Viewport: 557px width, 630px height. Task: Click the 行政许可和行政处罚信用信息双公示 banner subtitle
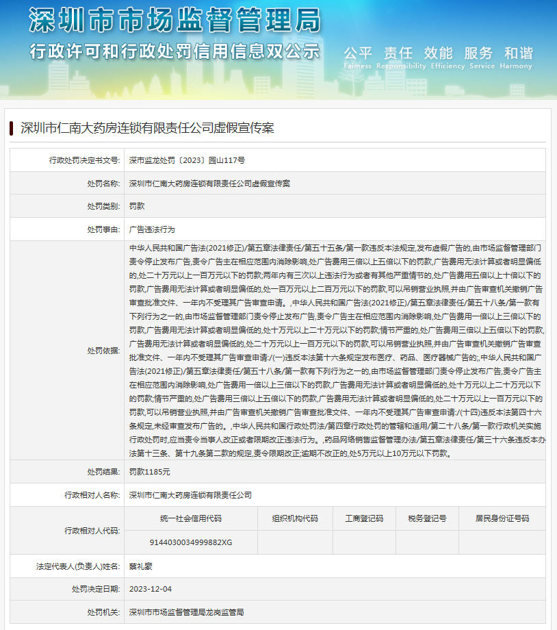[174, 52]
